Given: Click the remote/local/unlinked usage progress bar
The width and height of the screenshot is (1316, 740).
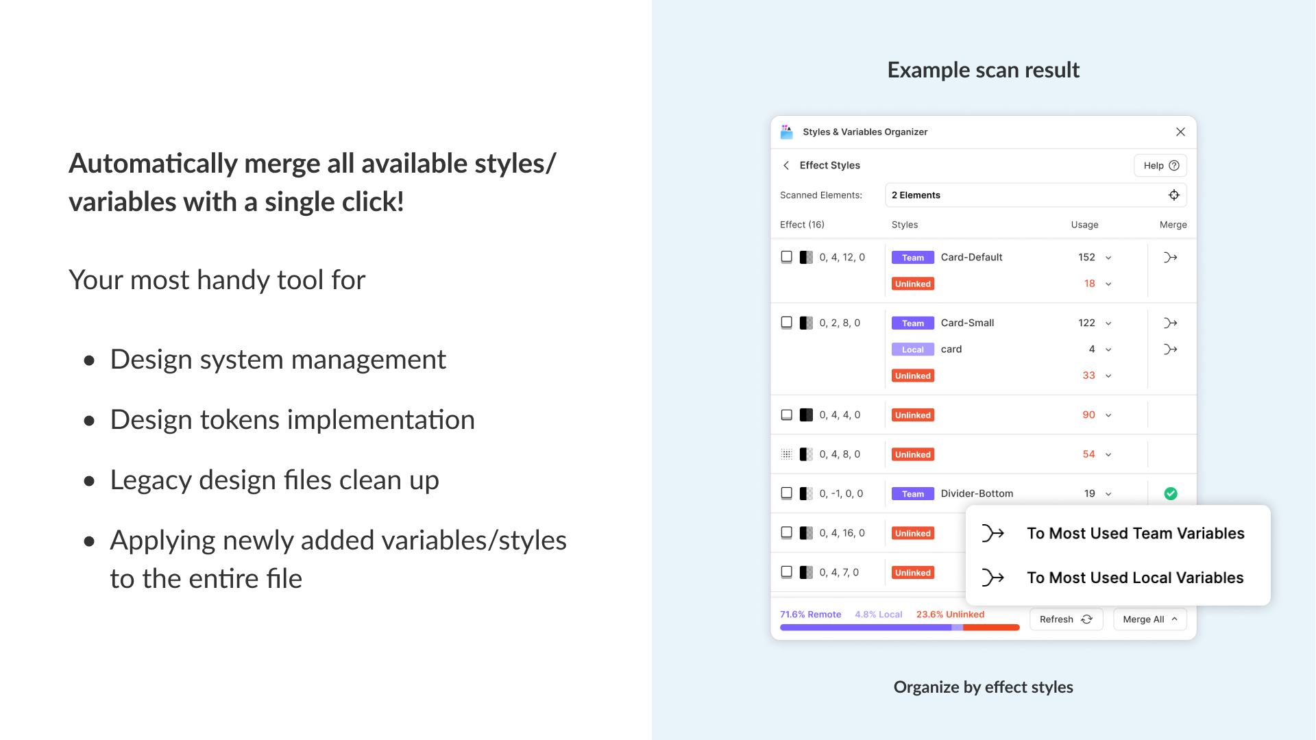Looking at the screenshot, I should (899, 628).
